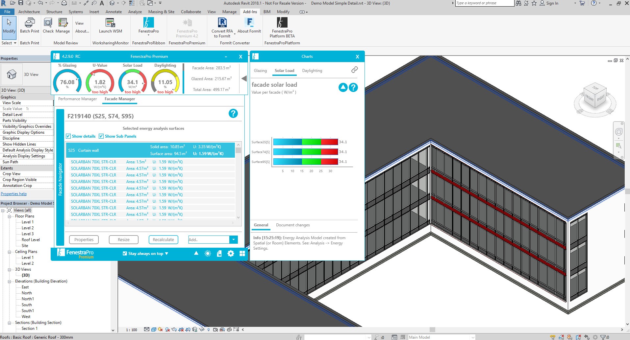Disable the Stay always on top checkbox
630x340 pixels.
coord(125,254)
